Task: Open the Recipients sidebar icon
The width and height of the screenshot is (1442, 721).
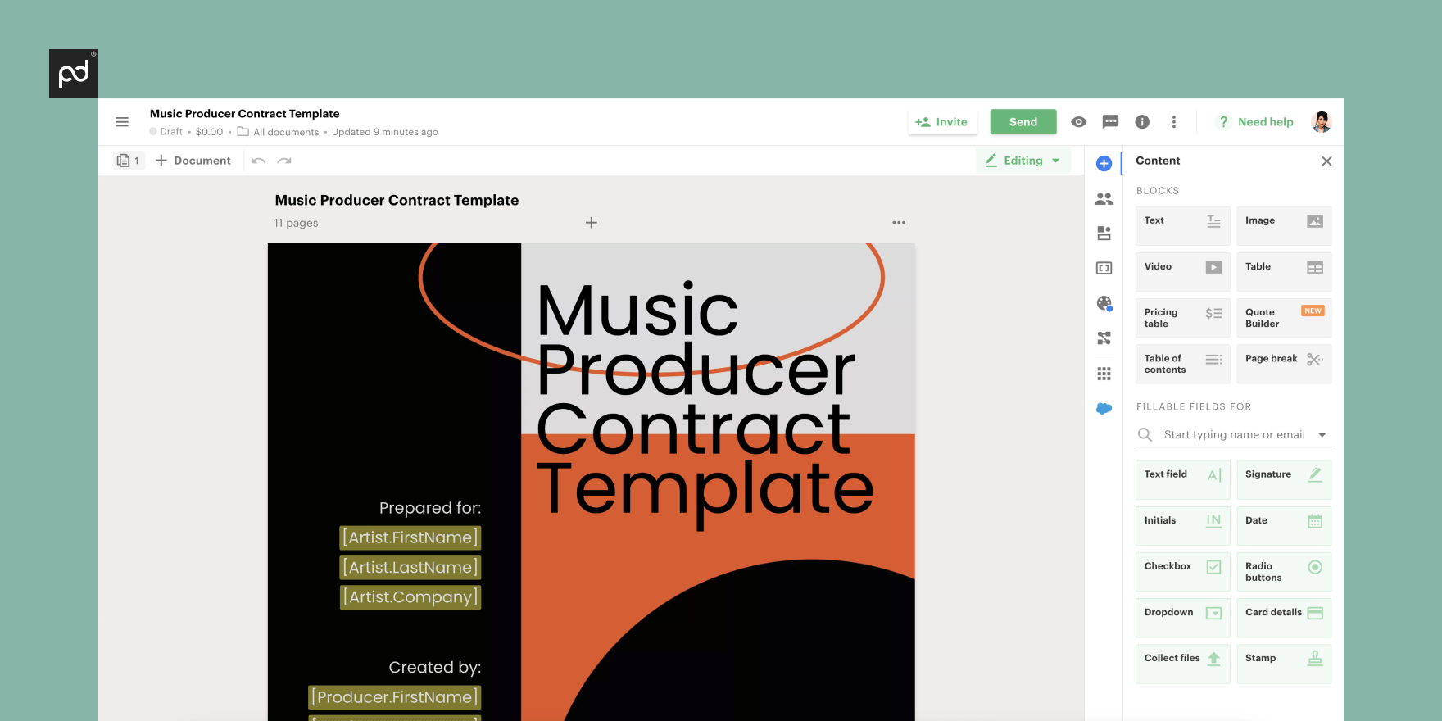Action: (x=1104, y=199)
